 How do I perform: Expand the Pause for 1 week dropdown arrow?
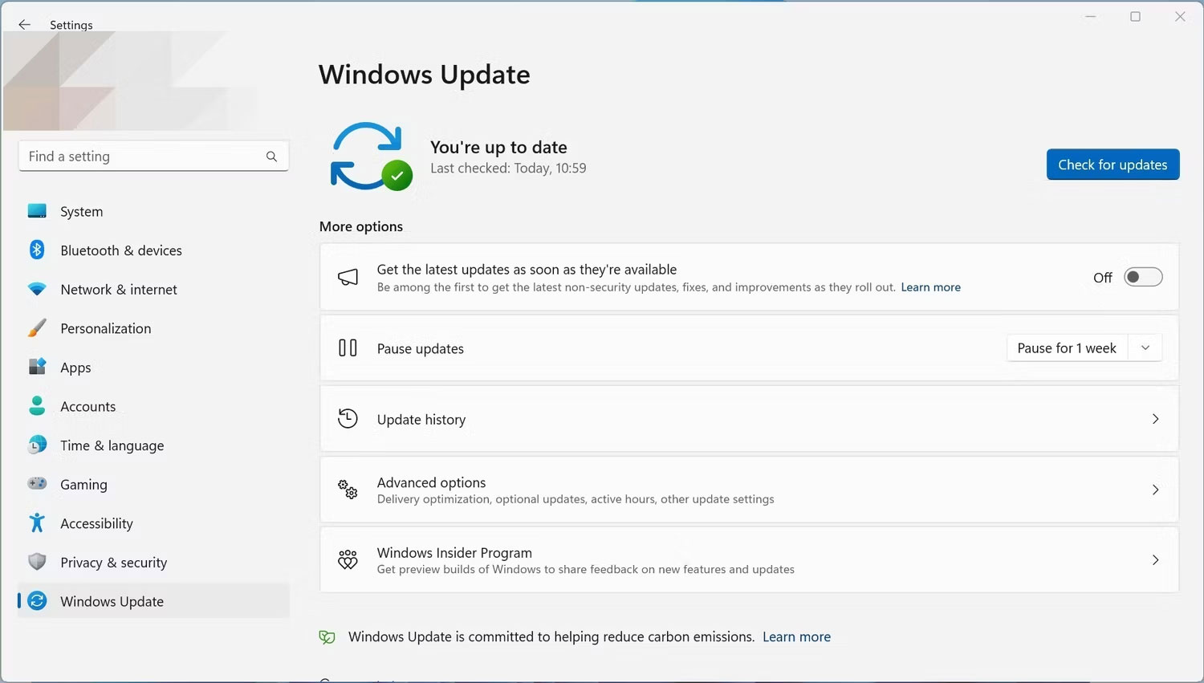(x=1145, y=348)
